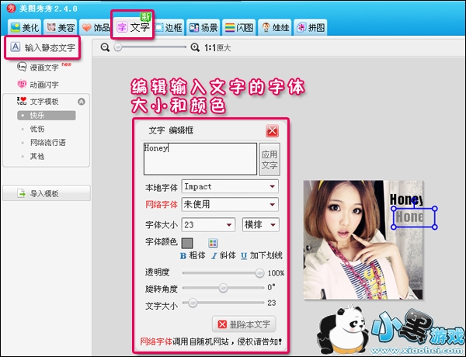Click 1:1 原大 original size

[217, 47]
